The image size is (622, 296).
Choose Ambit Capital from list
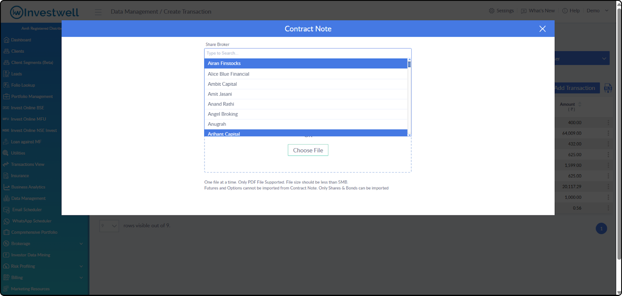point(306,84)
